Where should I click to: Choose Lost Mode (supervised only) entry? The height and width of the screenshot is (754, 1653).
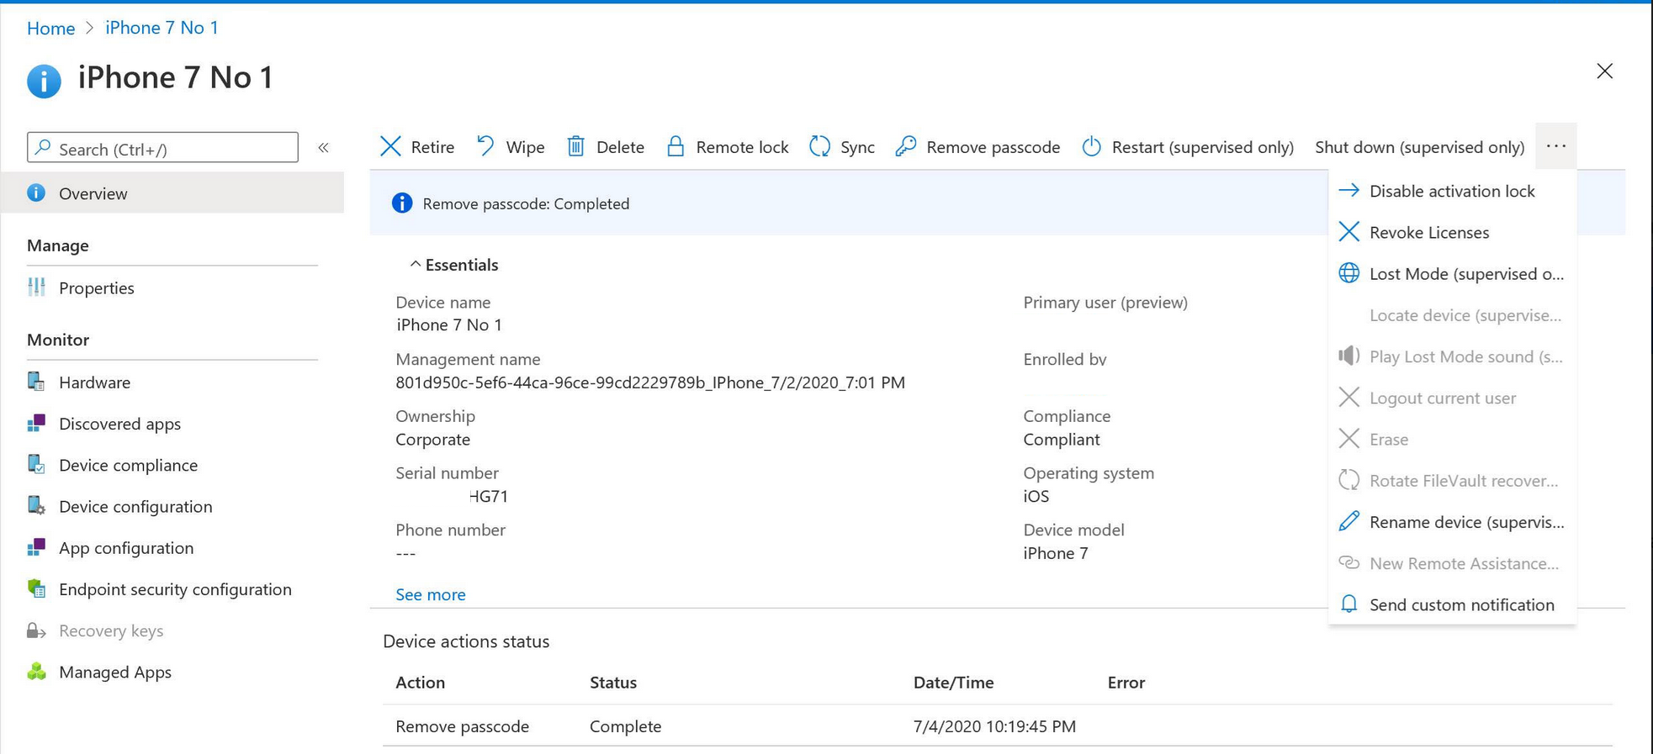coord(1452,273)
